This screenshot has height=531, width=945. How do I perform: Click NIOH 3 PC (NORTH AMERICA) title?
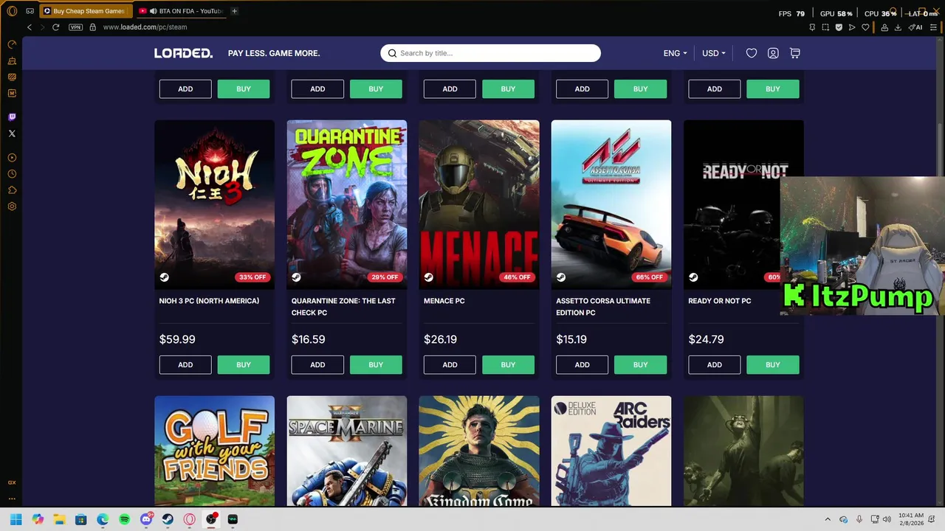(209, 301)
